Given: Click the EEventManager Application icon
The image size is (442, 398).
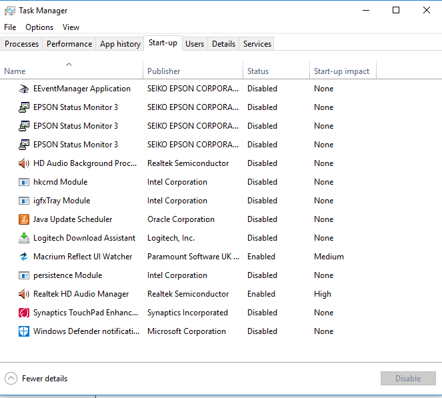Looking at the screenshot, I should [23, 89].
